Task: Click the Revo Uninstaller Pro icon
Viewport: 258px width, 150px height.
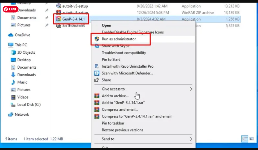Action: (x=97, y=66)
